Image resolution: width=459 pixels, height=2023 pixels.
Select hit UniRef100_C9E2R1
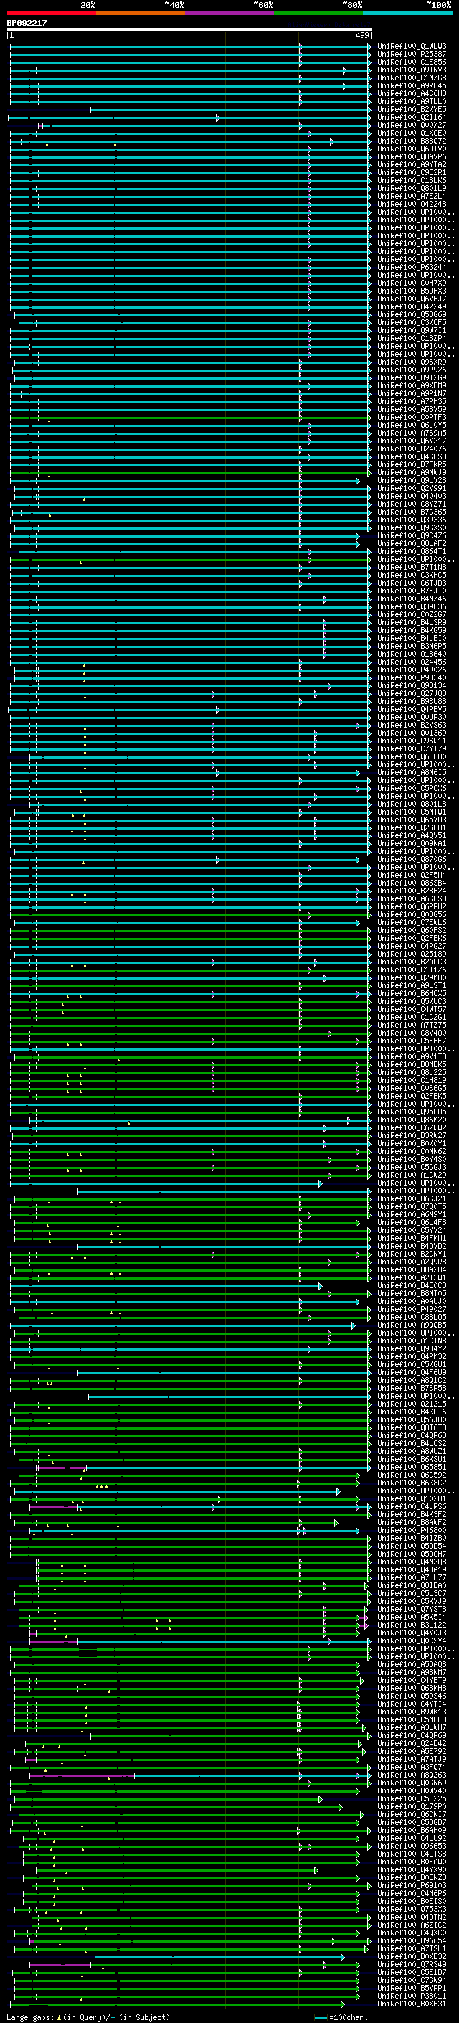411,173
